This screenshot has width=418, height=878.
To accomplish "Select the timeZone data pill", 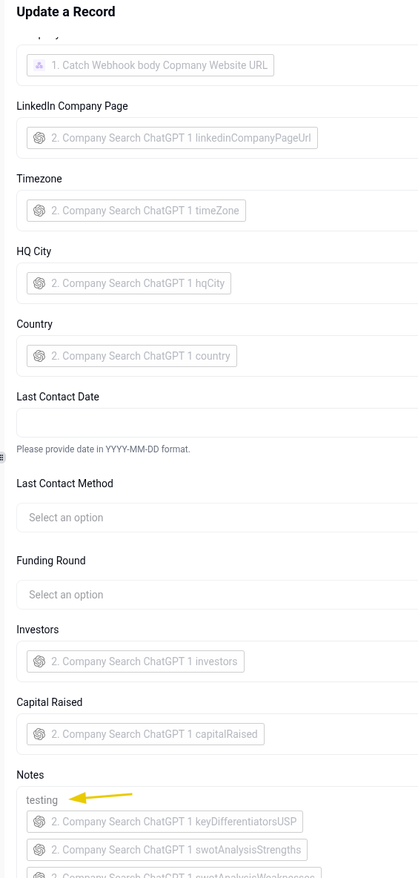I will (136, 211).
